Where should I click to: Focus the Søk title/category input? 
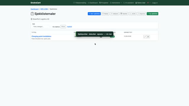coord(41,26)
